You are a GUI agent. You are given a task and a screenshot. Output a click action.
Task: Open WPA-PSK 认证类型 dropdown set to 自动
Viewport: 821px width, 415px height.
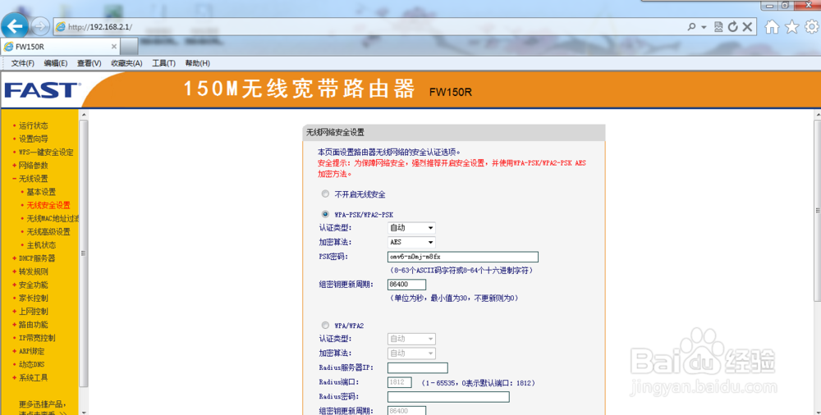pos(411,228)
